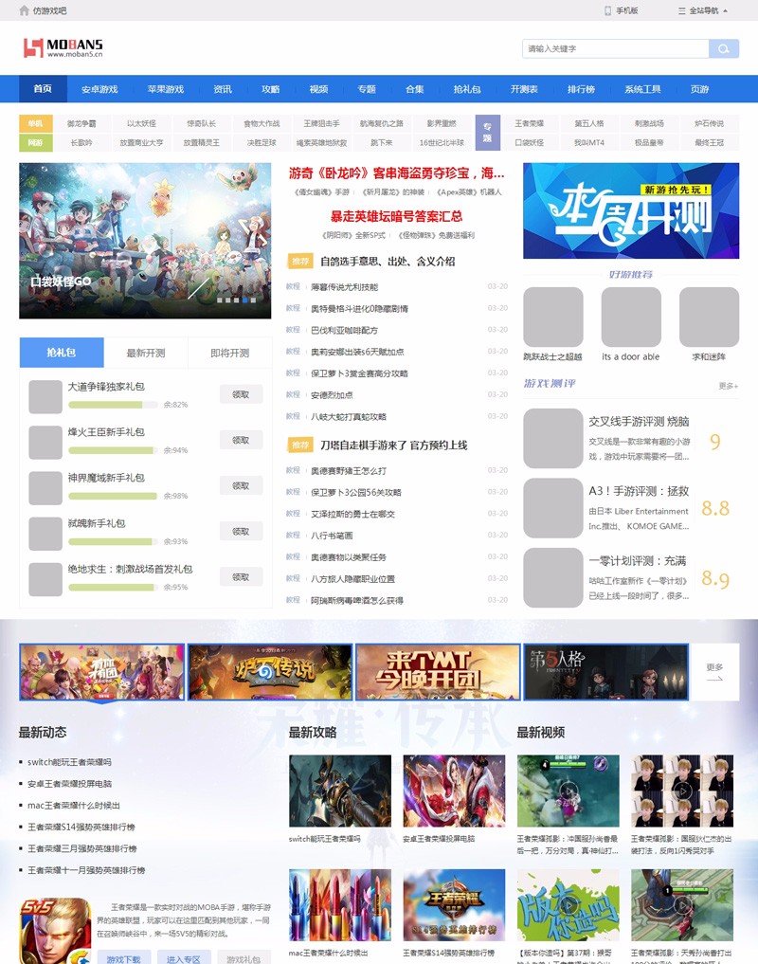This screenshot has width=758, height=964.
Task: Click the MOBAN5 site logo
Action: (x=63, y=47)
